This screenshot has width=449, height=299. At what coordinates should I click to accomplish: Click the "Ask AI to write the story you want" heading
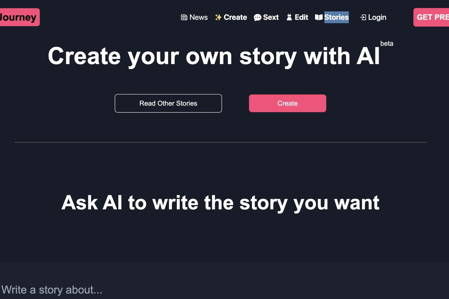(220, 203)
